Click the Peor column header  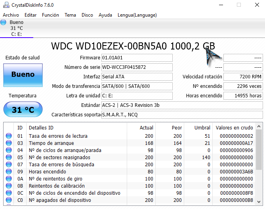pyautogui.click(x=170, y=127)
